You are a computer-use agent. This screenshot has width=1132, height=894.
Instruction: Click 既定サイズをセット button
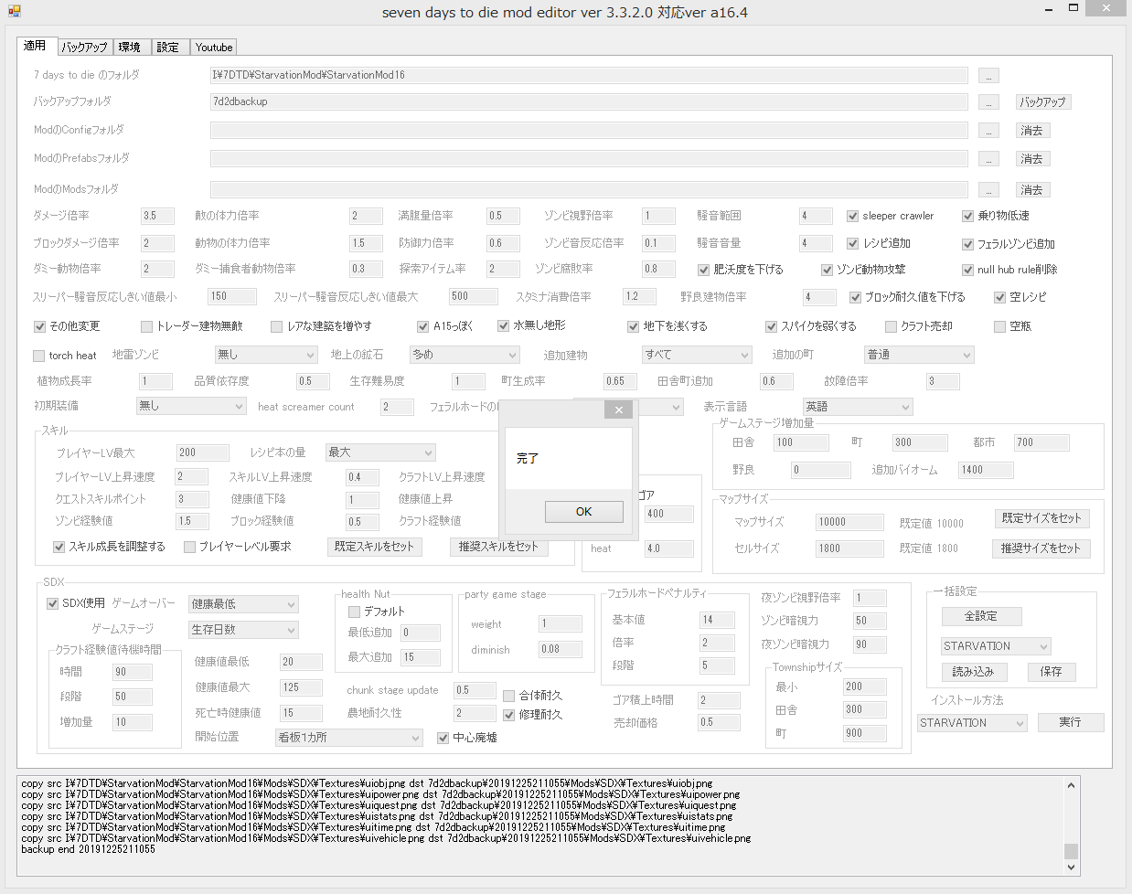coord(1041,518)
